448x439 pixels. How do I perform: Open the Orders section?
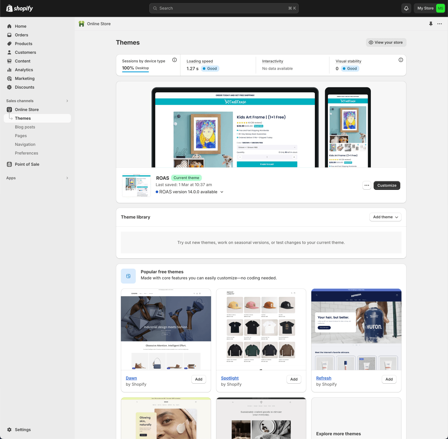(x=22, y=35)
